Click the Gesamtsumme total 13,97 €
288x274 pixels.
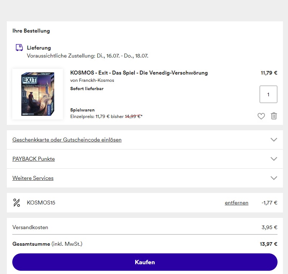click(268, 244)
